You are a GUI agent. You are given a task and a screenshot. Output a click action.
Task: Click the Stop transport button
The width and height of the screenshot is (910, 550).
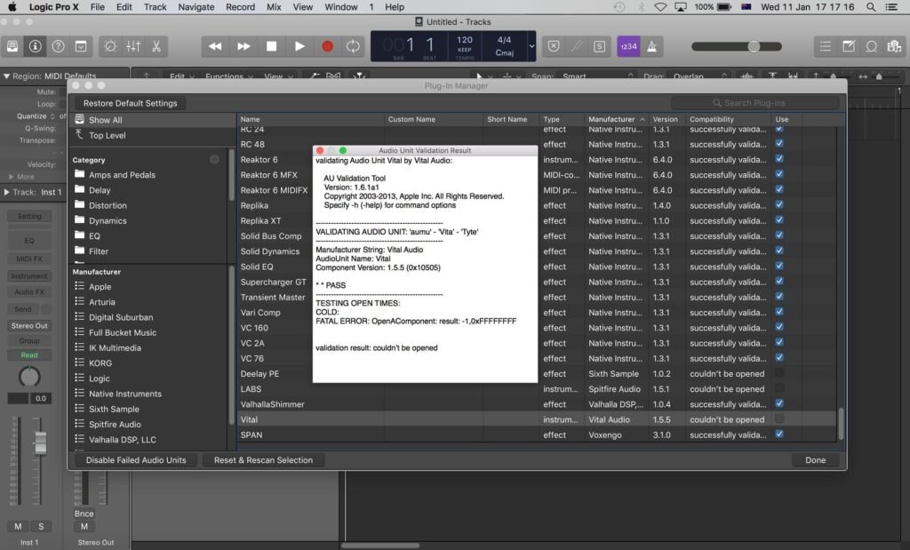tap(271, 46)
